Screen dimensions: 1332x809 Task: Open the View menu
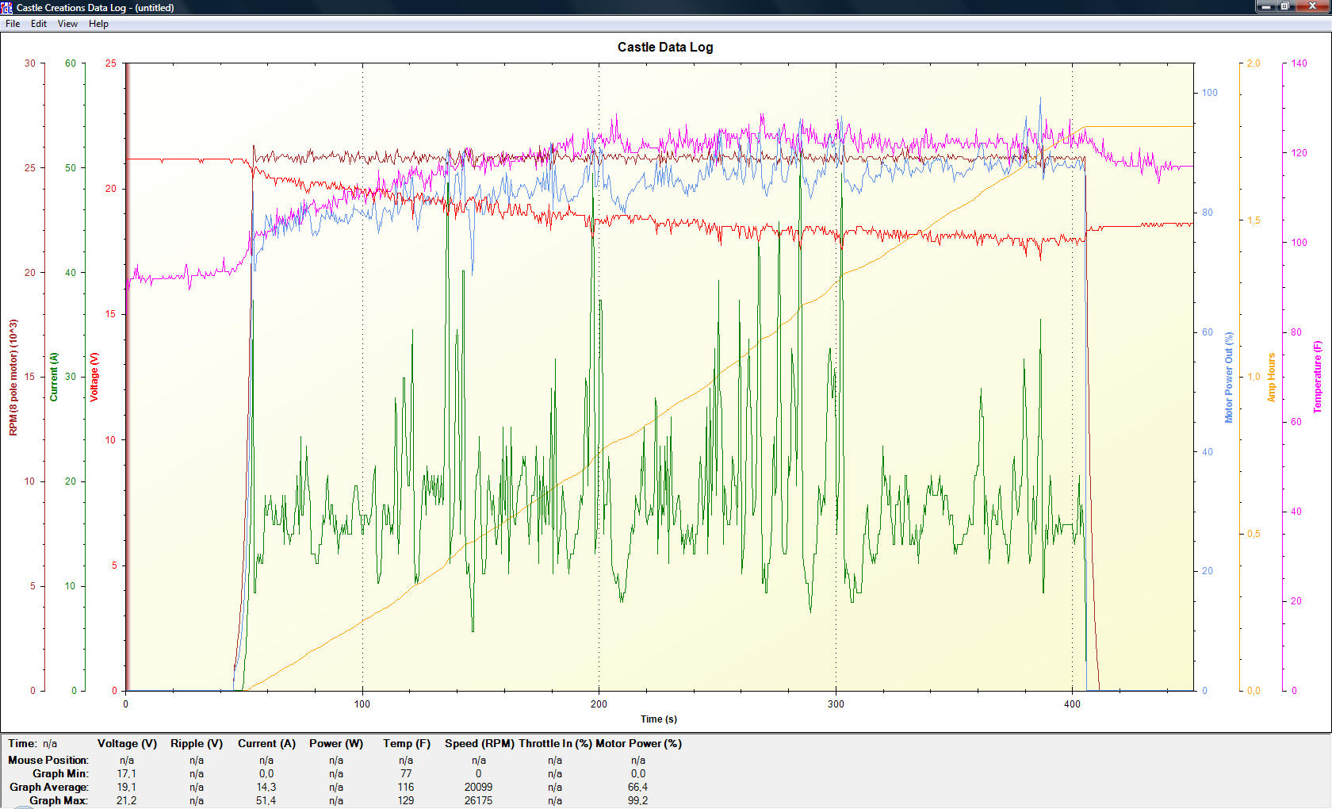(67, 24)
